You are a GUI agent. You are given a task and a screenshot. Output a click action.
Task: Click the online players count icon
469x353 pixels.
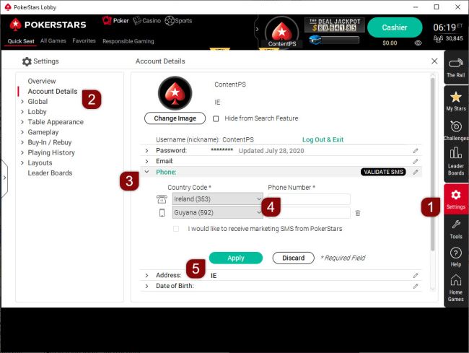pos(438,38)
